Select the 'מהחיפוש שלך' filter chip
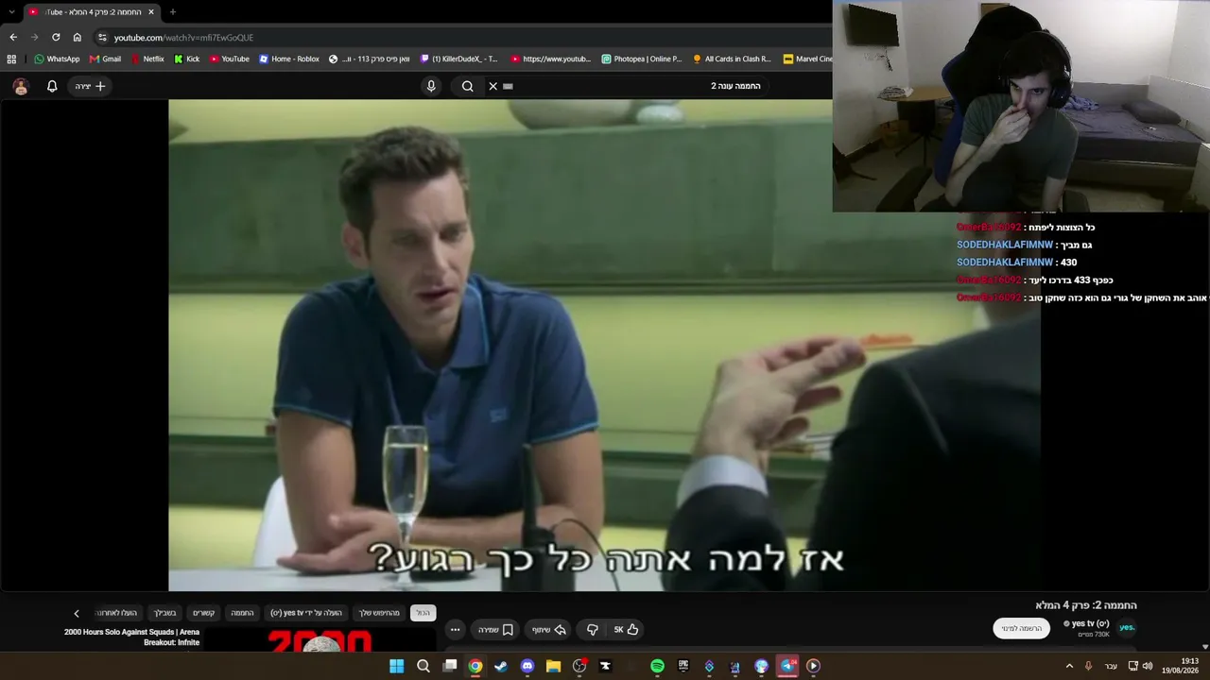Screen dimensions: 1210x680 coord(379,613)
